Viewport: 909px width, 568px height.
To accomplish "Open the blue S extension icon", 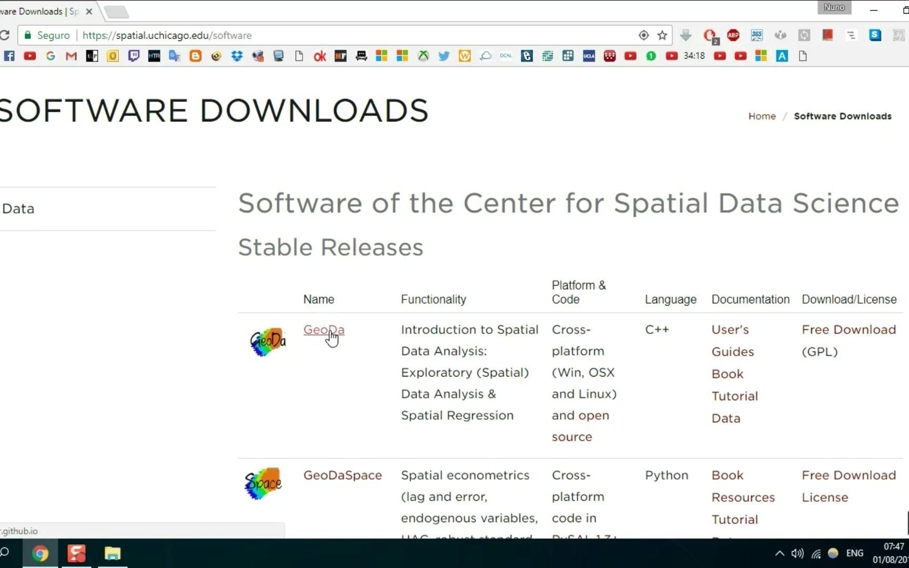I will (x=875, y=35).
